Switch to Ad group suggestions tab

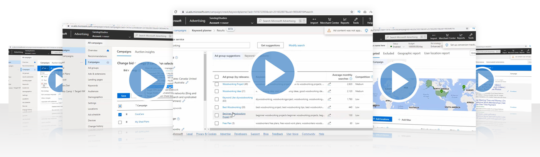pyautogui.click(x=227, y=56)
